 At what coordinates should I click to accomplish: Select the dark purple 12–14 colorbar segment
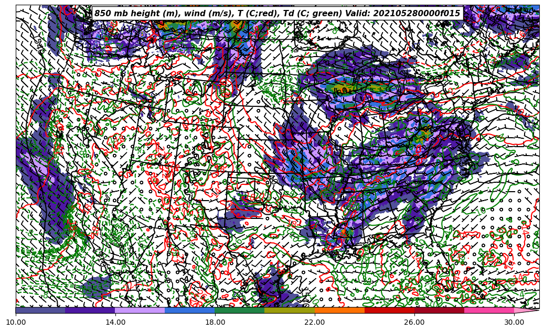point(90,310)
